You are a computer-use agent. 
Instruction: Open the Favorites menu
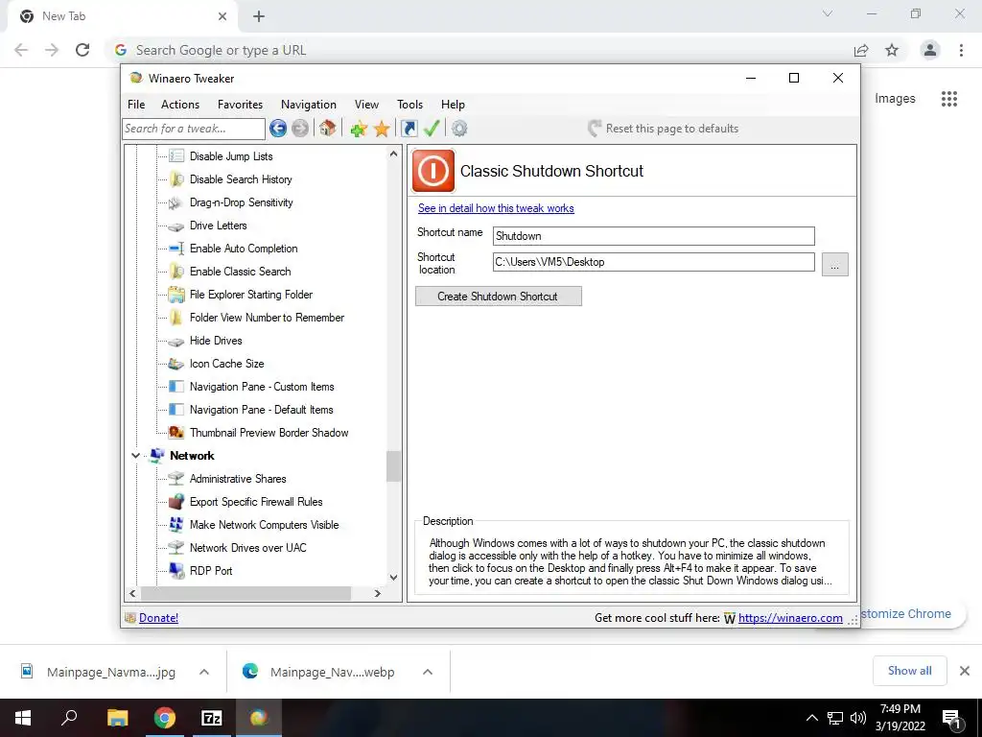tap(240, 105)
